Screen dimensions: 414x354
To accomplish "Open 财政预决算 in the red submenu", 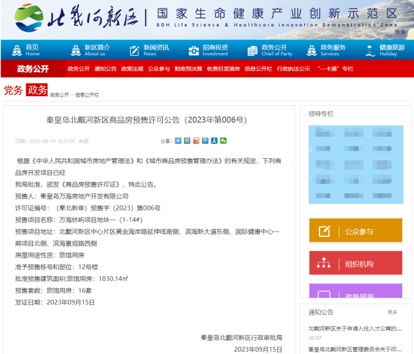I will point(188,69).
